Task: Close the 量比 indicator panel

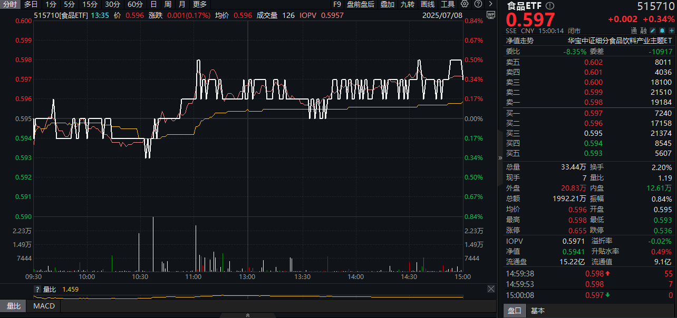Action: pyautogui.click(x=491, y=289)
